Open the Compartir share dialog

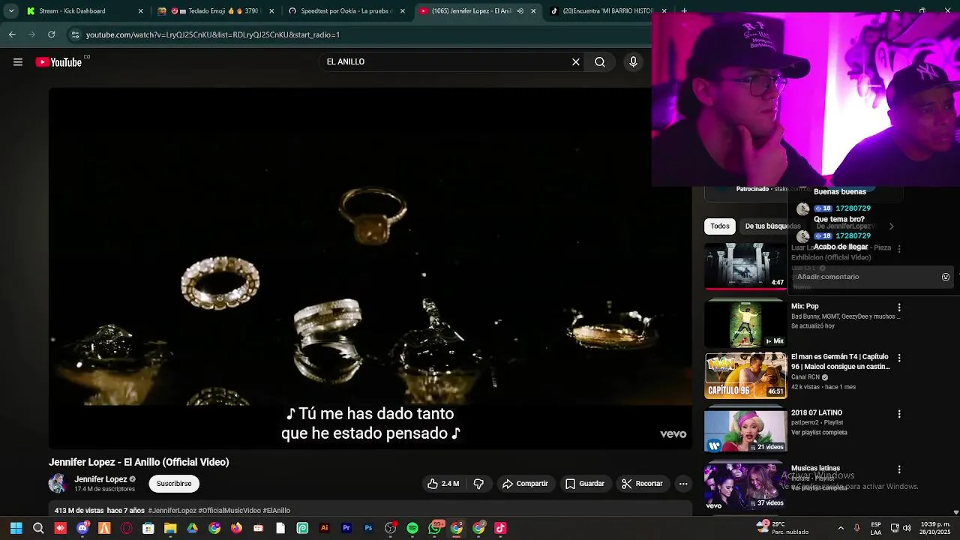click(525, 484)
